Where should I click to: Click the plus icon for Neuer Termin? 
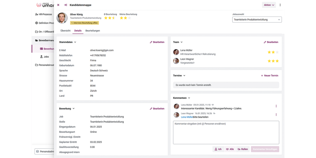pyautogui.click(x=262, y=76)
